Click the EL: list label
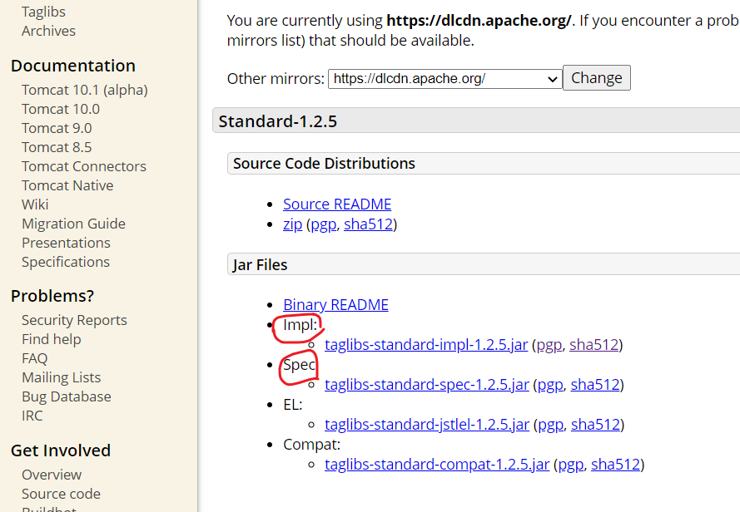This screenshot has width=740, height=512. point(293,405)
